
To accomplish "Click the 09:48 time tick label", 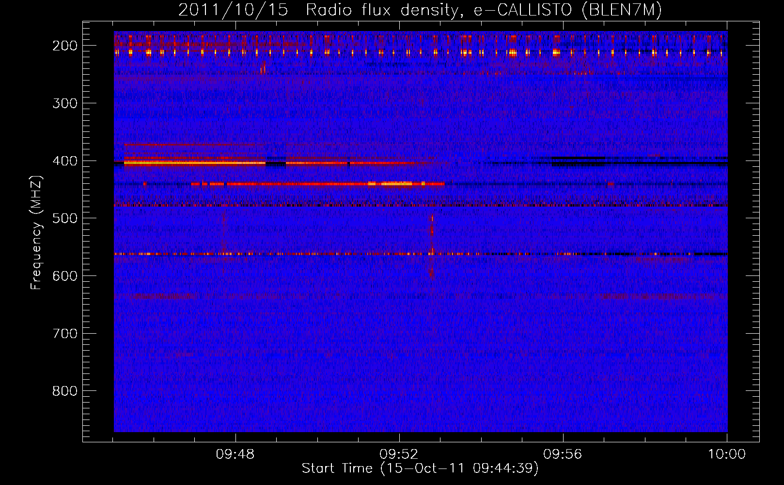I will point(235,454).
